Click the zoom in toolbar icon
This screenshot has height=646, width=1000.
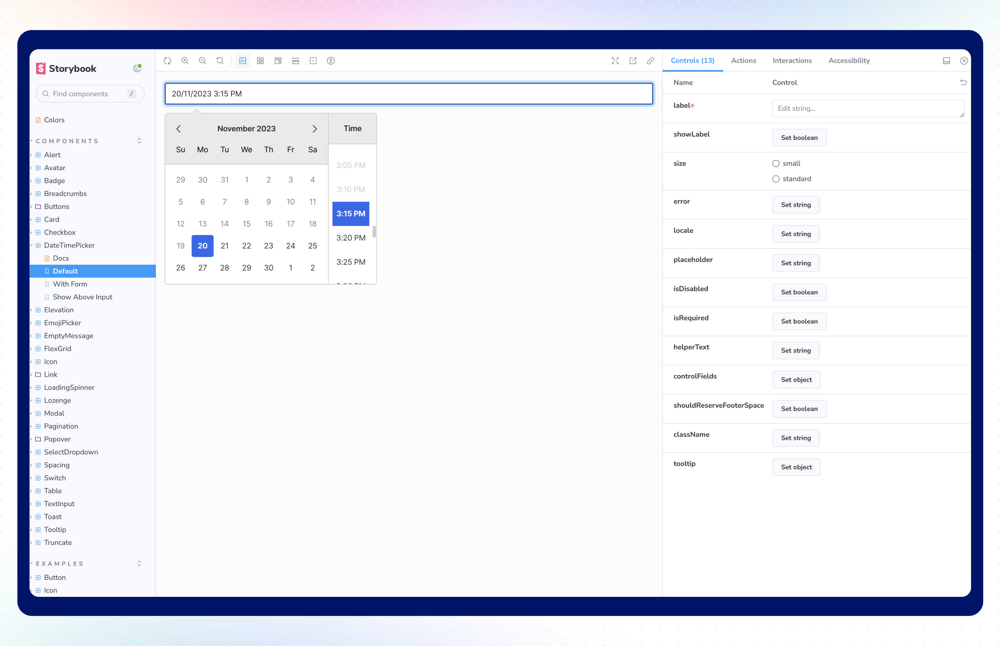[185, 61]
